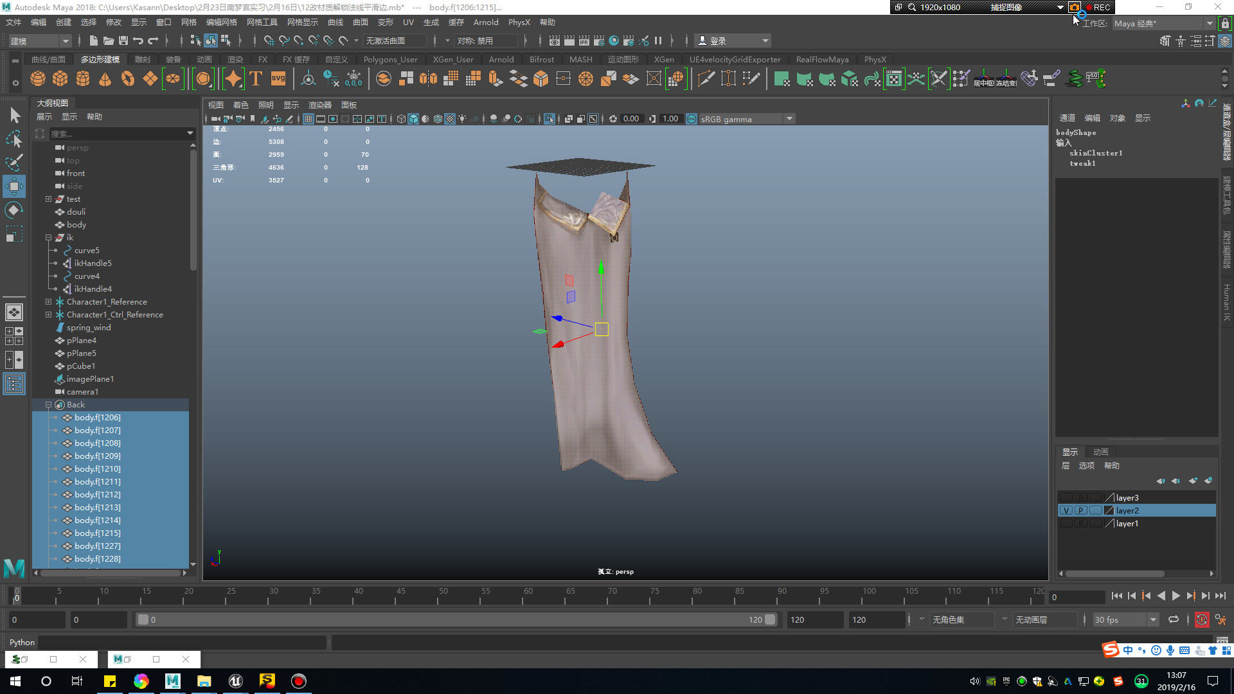Viewport: 1234px width, 694px height.
Task: Play the animation forward
Action: pos(1176,596)
